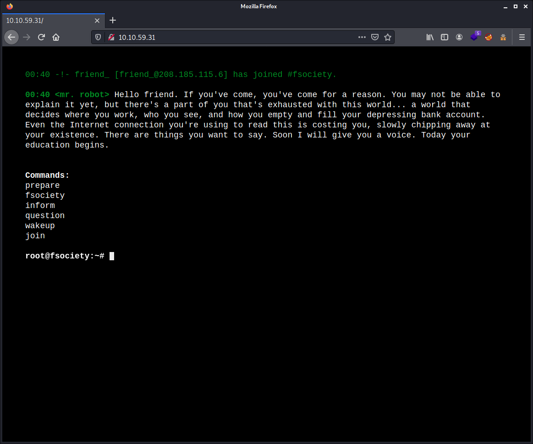Viewport: 533px width, 444px height.
Task: Click the 'inform' command
Action: tap(40, 205)
